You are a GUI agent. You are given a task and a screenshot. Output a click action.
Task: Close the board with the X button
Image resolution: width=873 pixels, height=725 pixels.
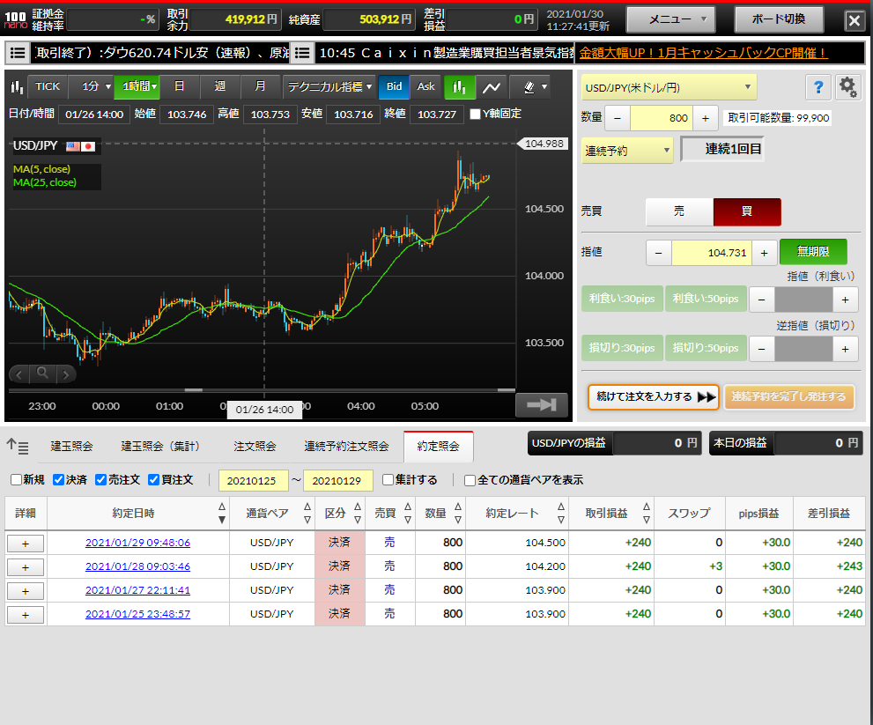point(855,20)
